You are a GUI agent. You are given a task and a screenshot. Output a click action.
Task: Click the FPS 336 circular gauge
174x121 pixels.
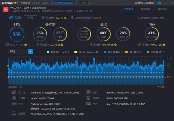(x=17, y=34)
